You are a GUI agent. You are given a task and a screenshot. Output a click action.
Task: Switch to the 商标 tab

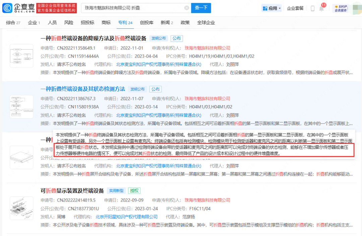coord(106,22)
